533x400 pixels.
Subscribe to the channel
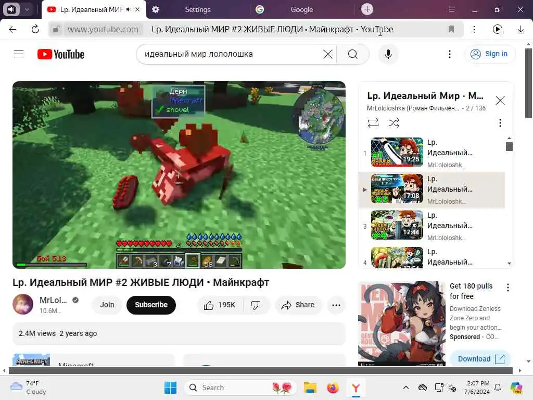tap(151, 305)
